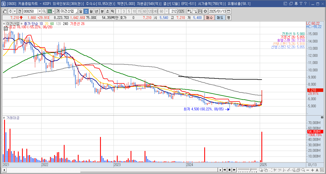Click the fast-forward button in playback controls

coord(234,170)
